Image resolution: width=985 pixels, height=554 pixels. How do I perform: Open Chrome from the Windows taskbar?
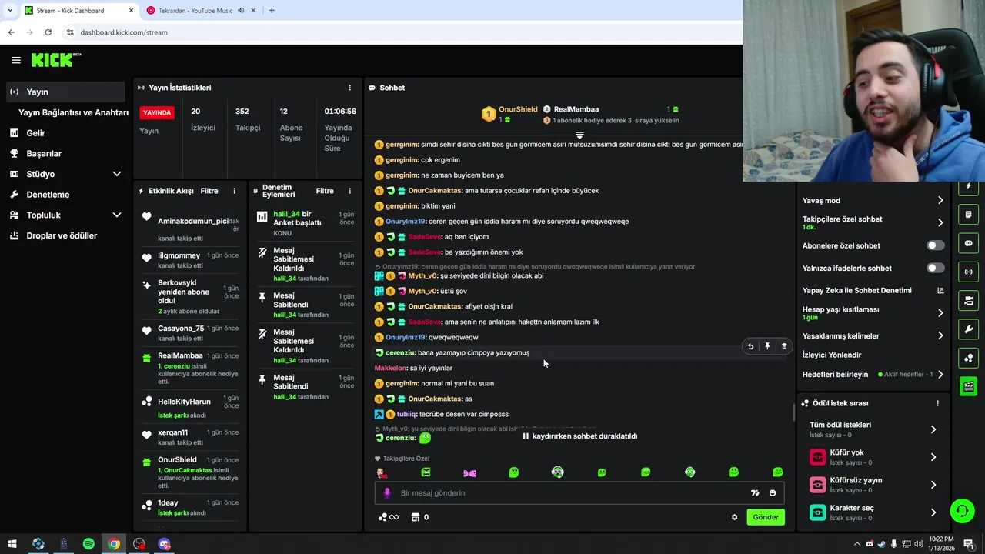(x=114, y=544)
